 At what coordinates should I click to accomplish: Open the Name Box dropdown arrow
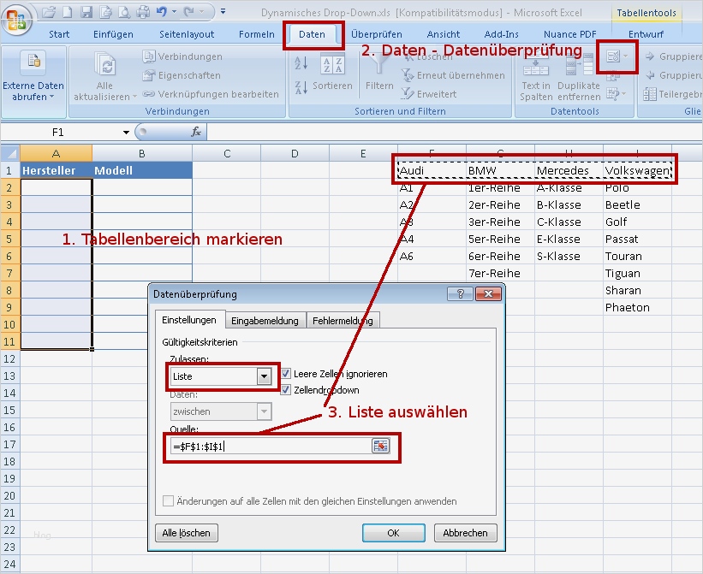pos(126,132)
